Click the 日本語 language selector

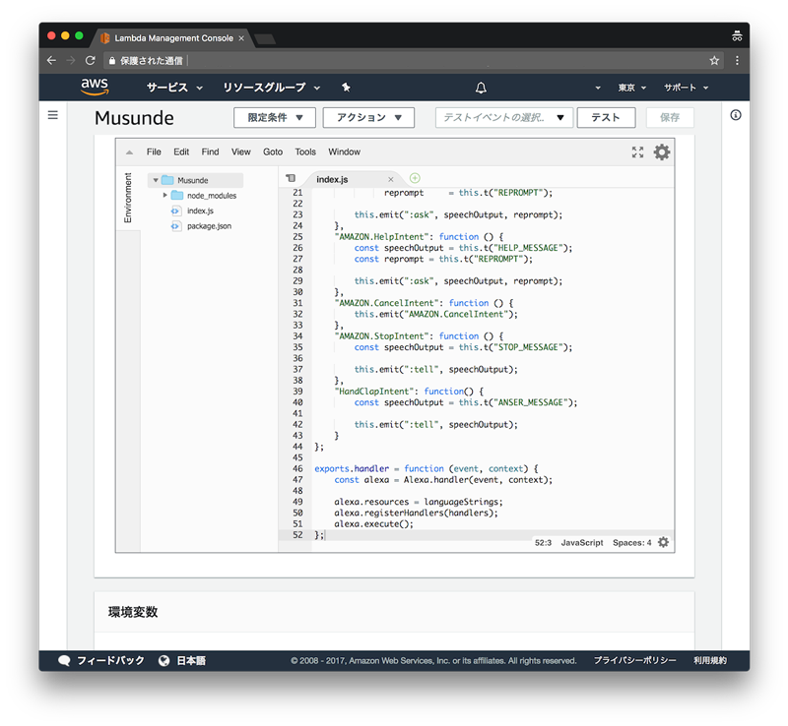click(182, 661)
